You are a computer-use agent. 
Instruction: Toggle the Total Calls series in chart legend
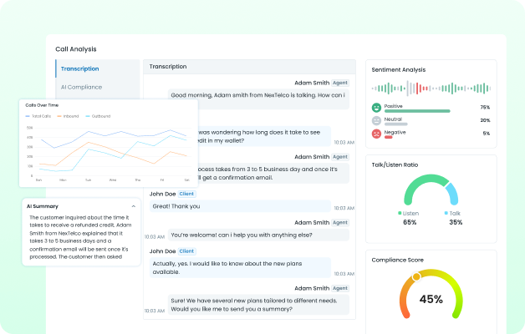pos(43,116)
